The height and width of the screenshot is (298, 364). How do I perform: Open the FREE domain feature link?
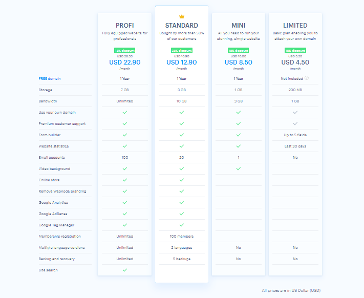pyautogui.click(x=50, y=79)
